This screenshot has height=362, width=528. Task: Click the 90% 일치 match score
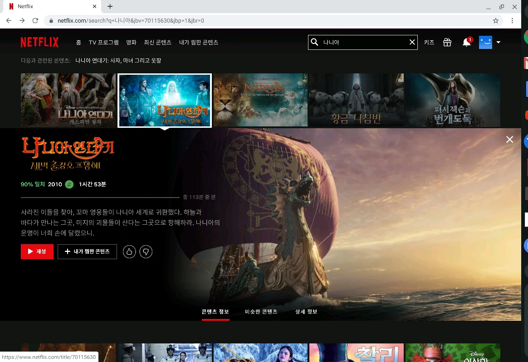(33, 184)
